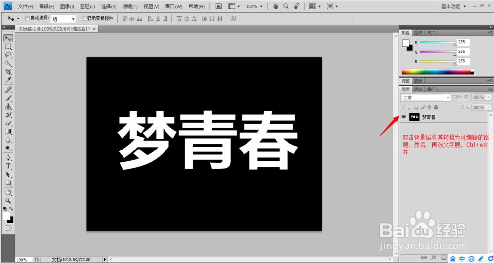Select the Rectangular Marquee tool
The width and height of the screenshot is (494, 263).
pyautogui.click(x=8, y=47)
